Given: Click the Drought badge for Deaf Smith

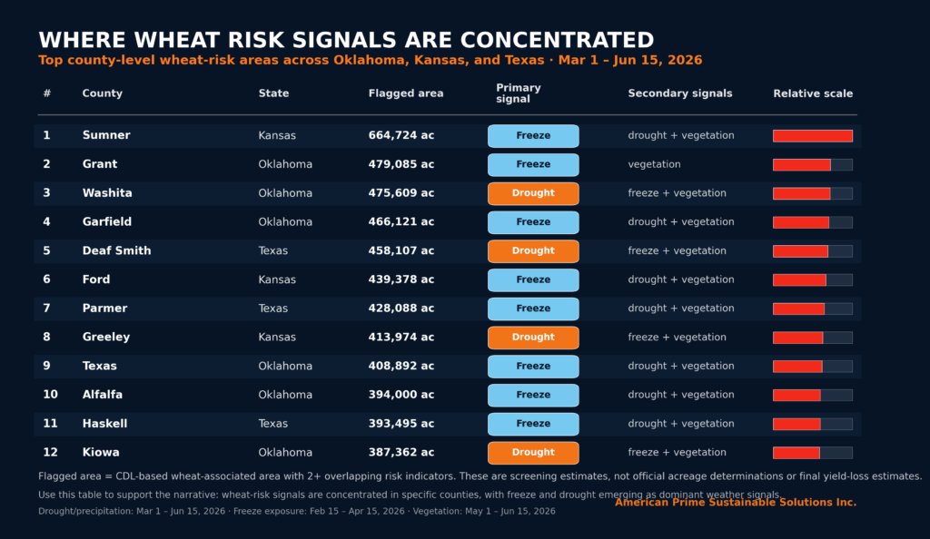Looking at the screenshot, I should pos(533,251).
